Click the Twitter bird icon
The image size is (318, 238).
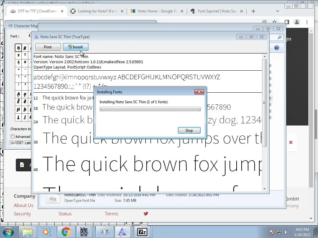coord(146,214)
